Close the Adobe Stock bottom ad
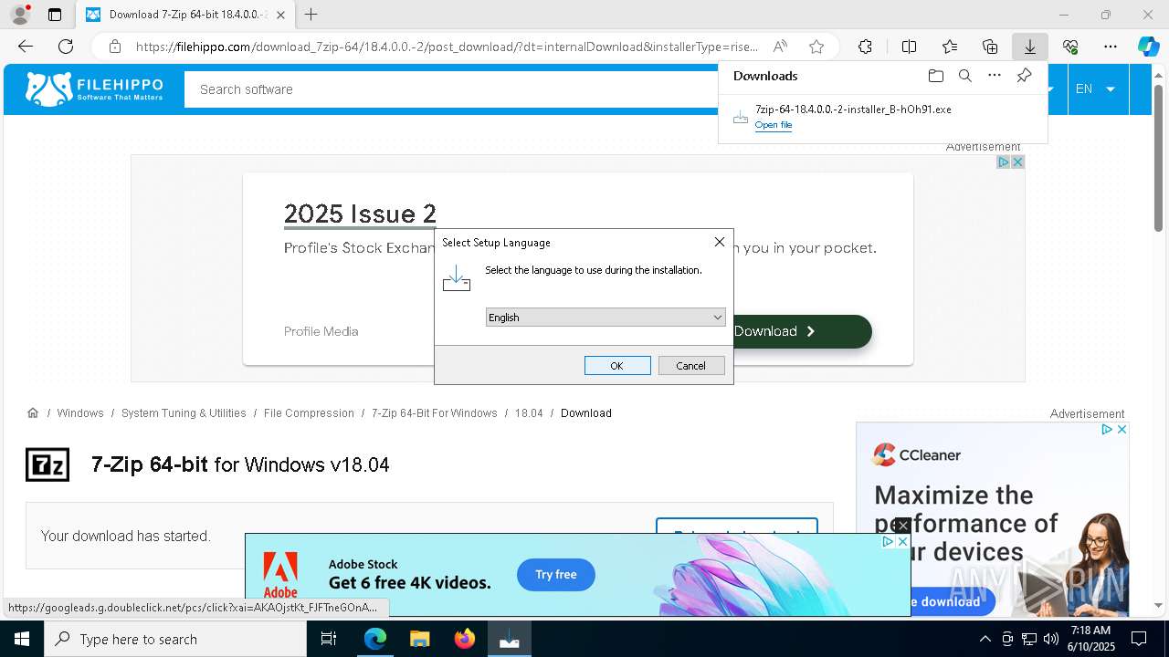The width and height of the screenshot is (1169, 657). [x=902, y=541]
